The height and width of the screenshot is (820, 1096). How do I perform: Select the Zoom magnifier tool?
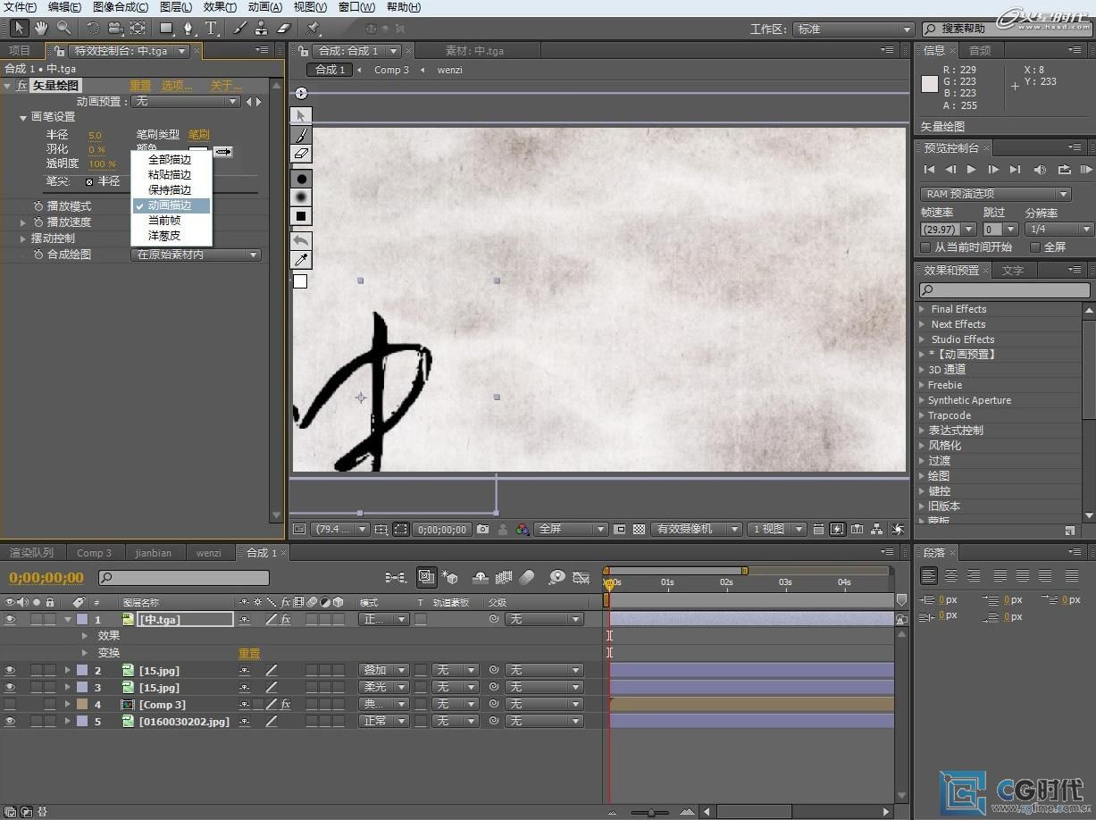click(63, 28)
